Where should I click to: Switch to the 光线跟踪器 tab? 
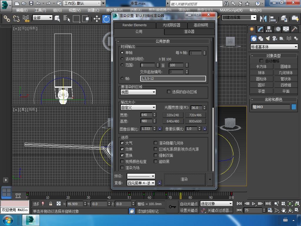[171, 25]
